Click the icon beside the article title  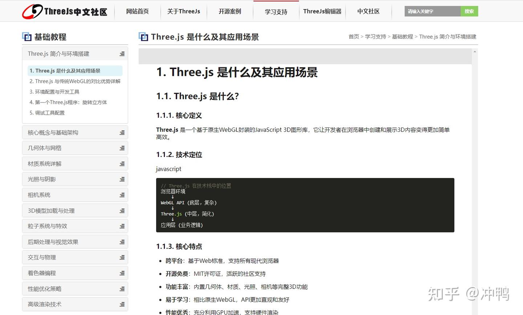pos(143,37)
